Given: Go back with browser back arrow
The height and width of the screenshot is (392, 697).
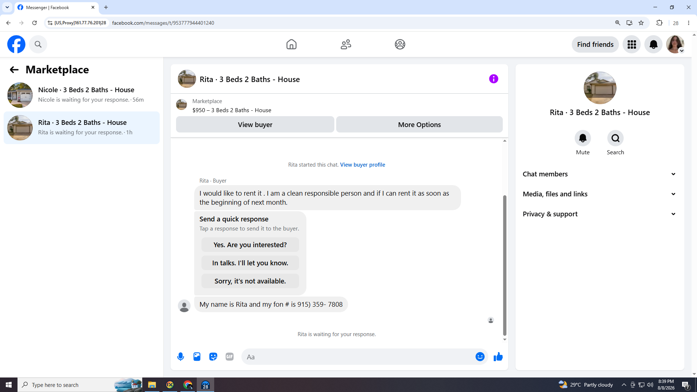Looking at the screenshot, I should [x=8, y=23].
